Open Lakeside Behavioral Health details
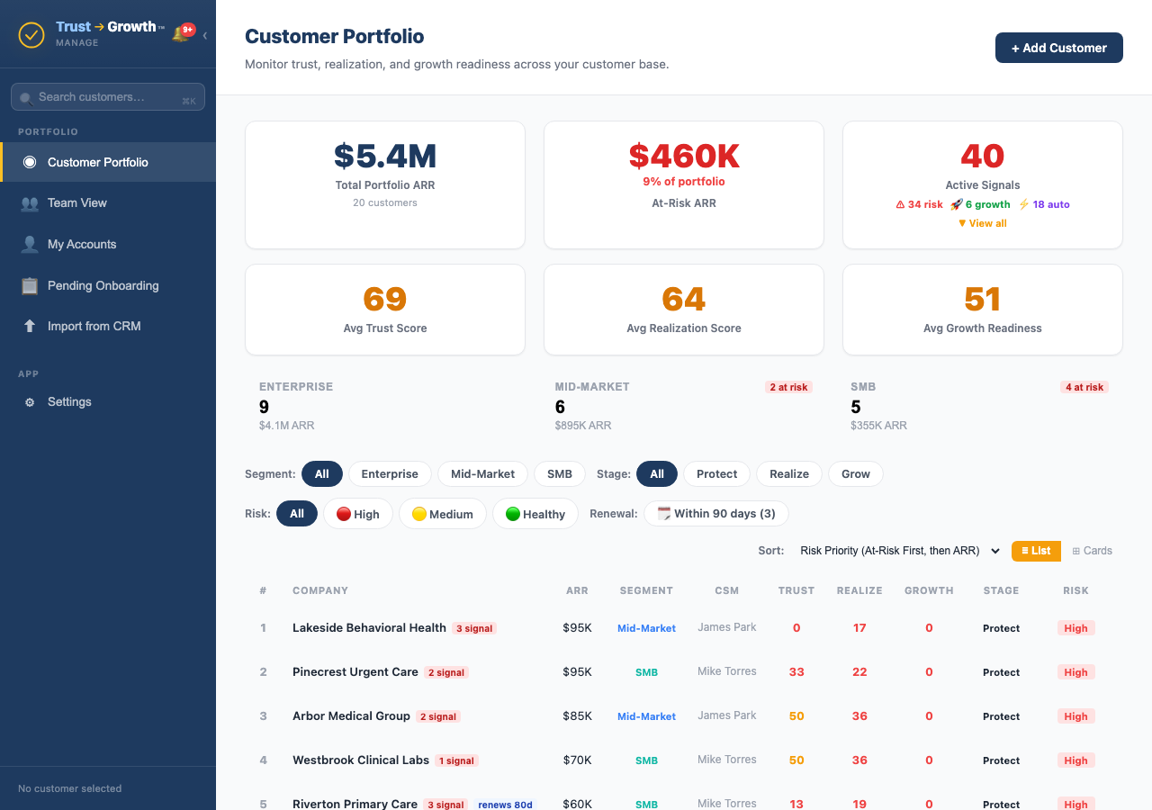 (368, 627)
